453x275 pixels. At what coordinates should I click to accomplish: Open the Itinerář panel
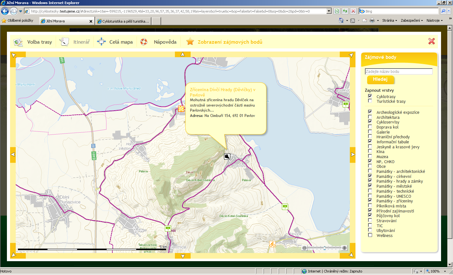coord(75,42)
